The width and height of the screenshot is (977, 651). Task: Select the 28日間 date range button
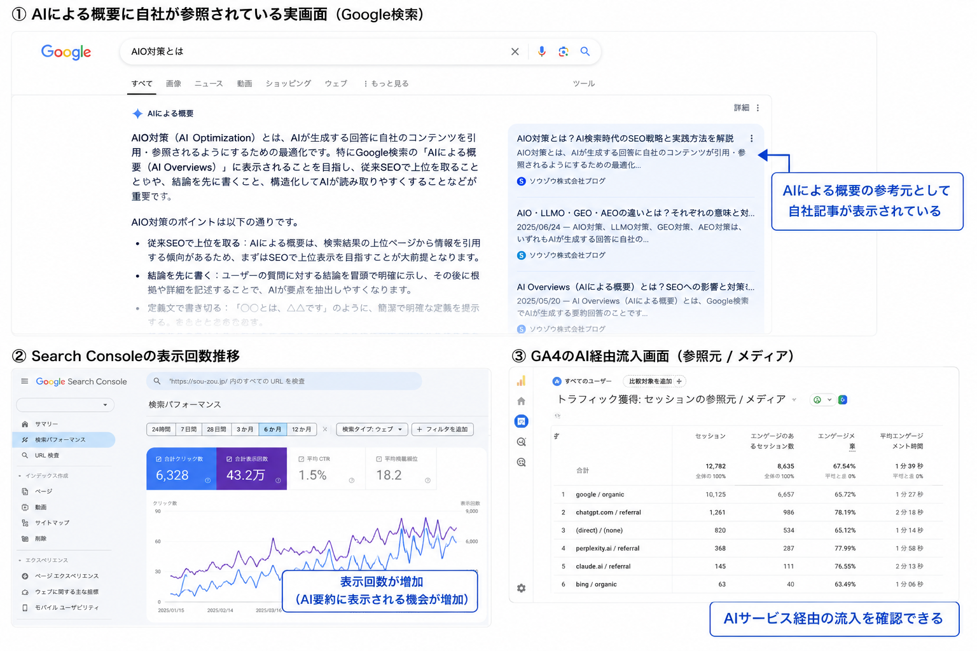(x=217, y=429)
